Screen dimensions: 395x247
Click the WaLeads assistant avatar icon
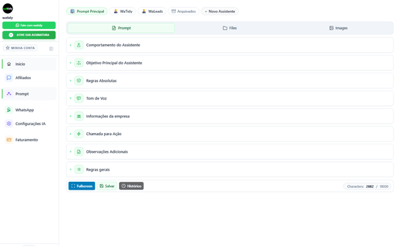(144, 11)
